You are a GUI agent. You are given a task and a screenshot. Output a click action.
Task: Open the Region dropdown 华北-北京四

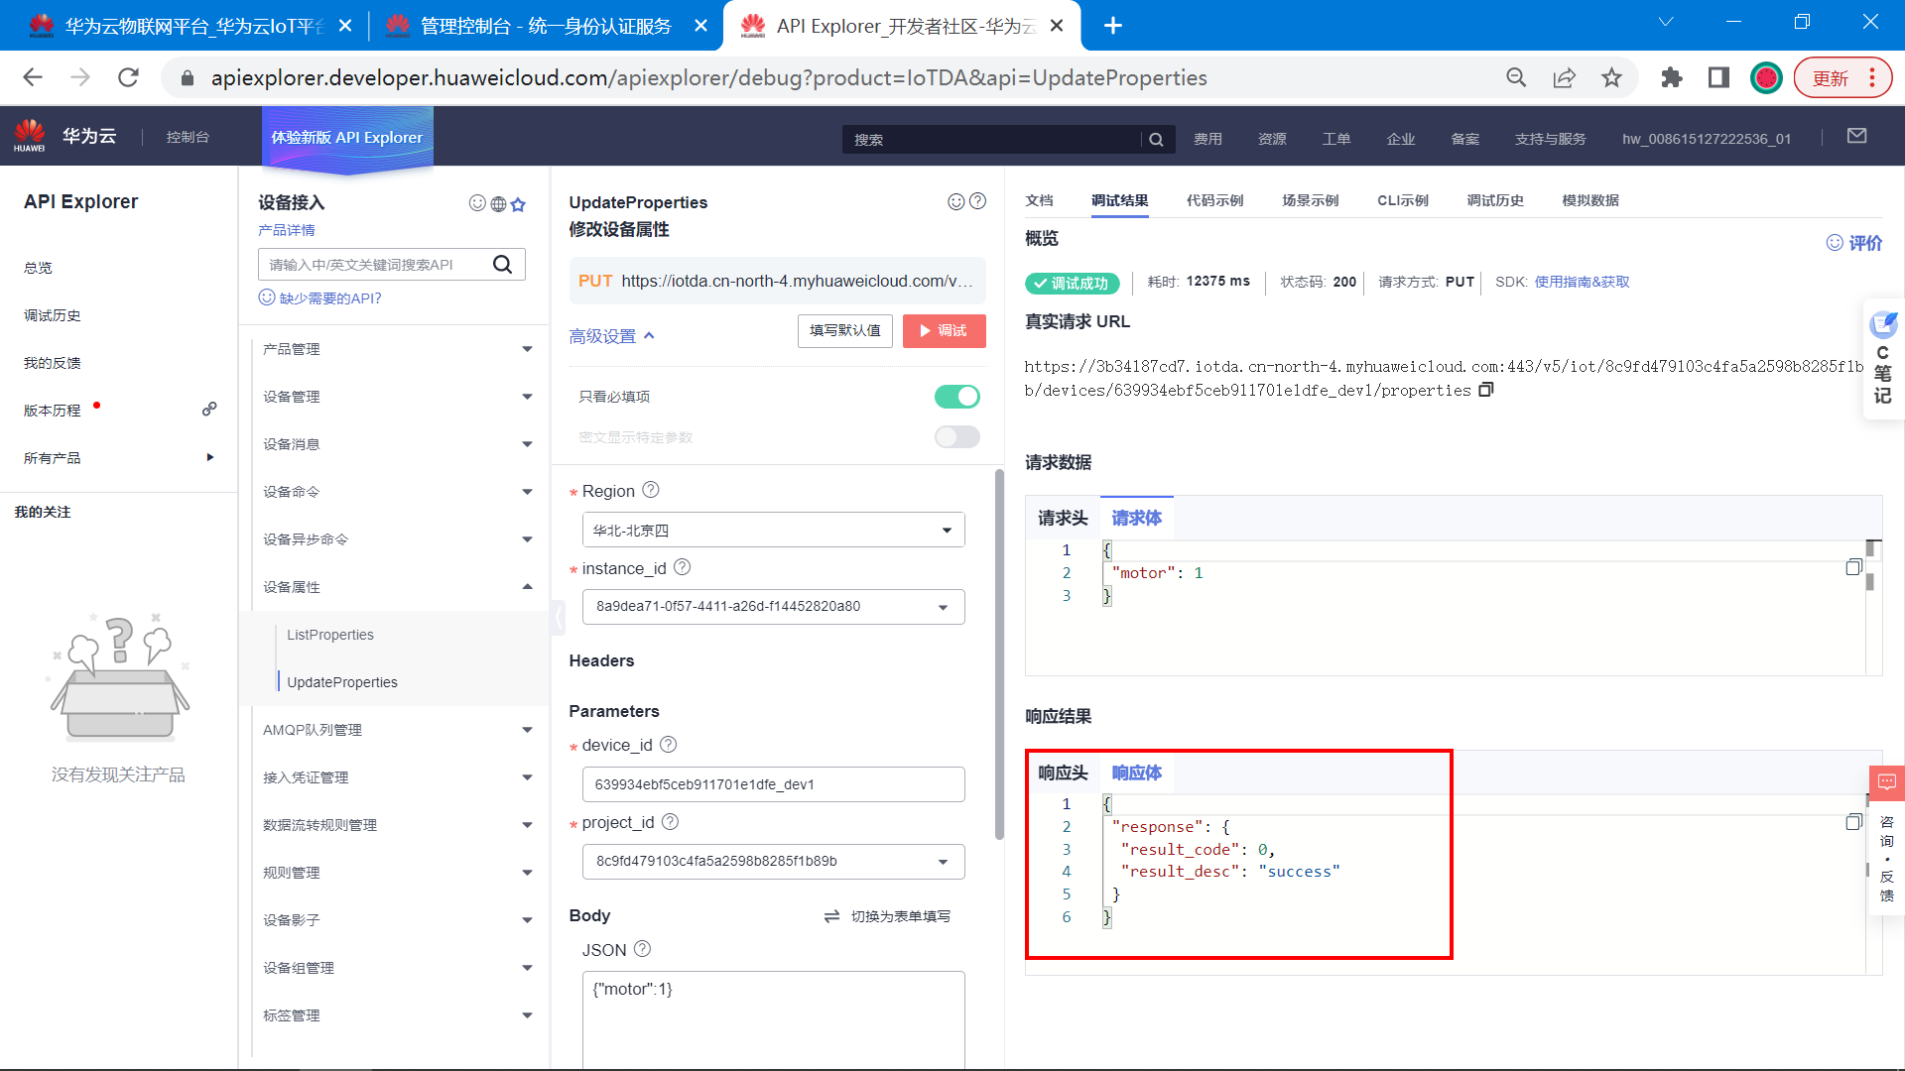click(773, 531)
